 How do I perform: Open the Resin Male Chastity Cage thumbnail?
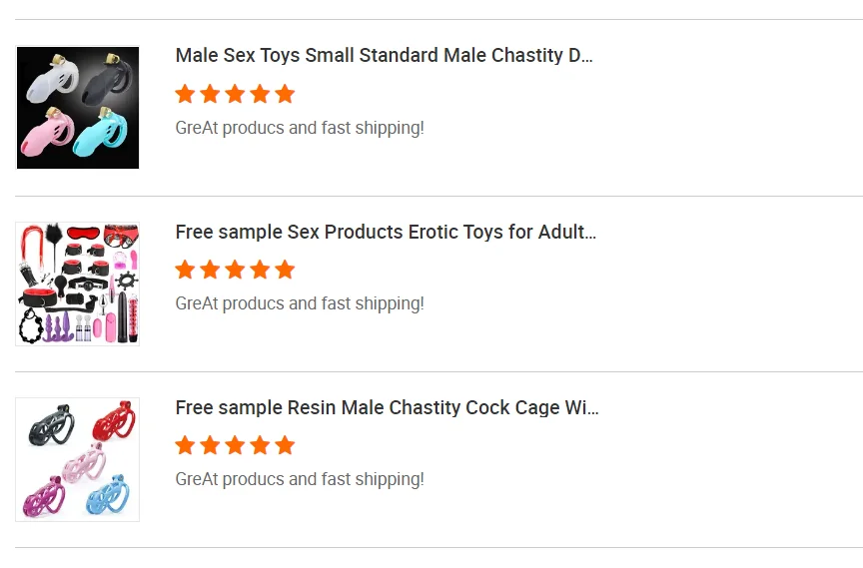78,459
